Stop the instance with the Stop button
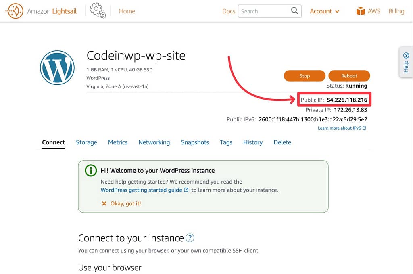Screen dimensions: 413x274 coord(305,76)
